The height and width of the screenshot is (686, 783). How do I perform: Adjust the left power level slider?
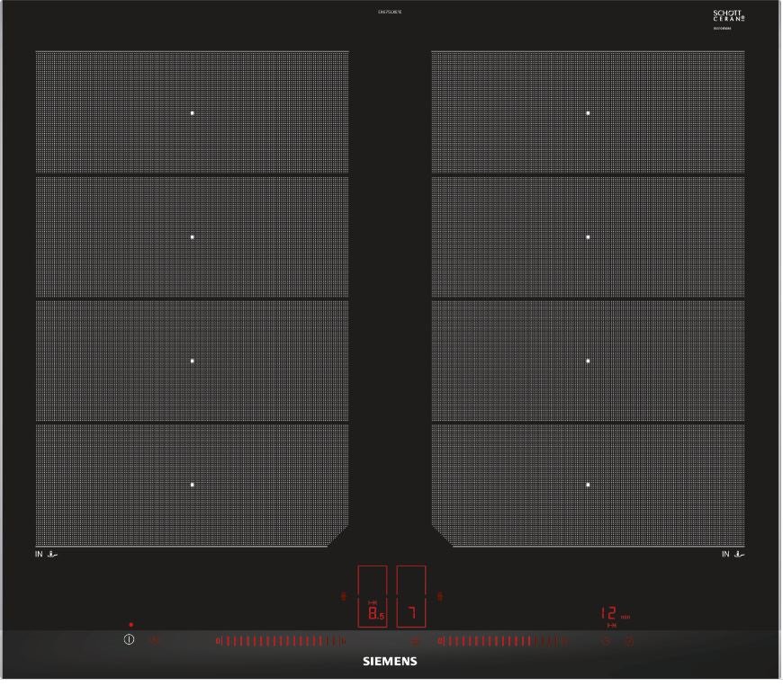click(x=281, y=641)
